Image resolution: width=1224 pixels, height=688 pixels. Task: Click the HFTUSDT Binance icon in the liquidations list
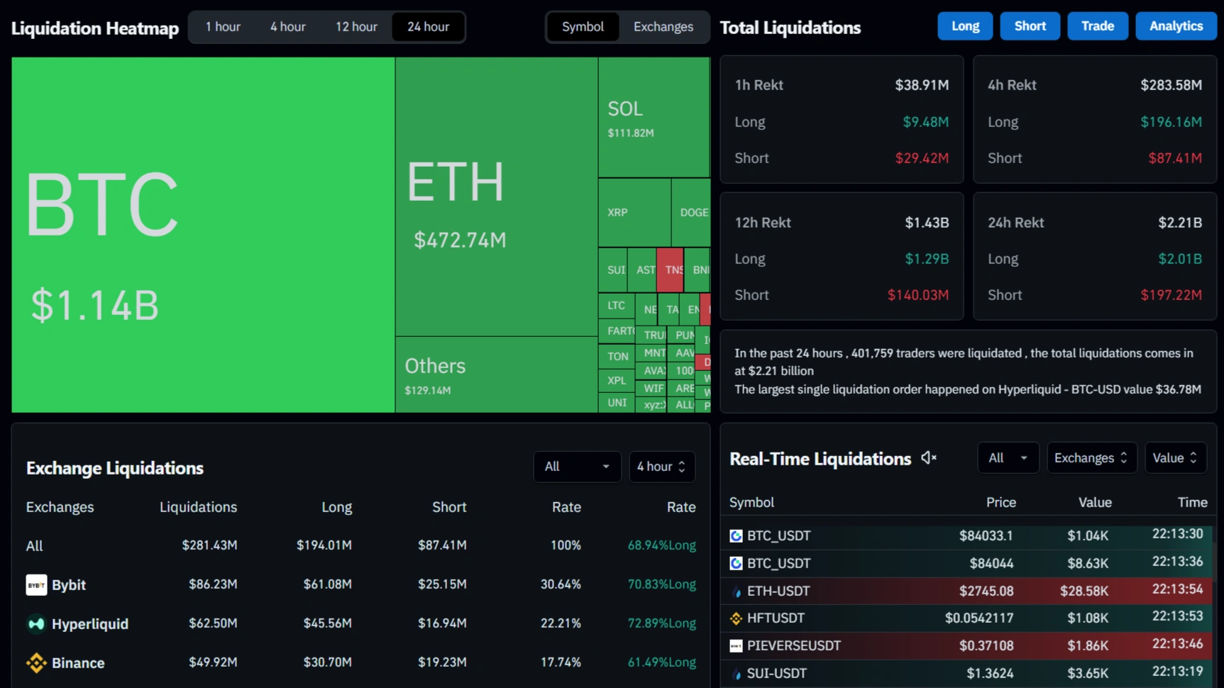[736, 618]
